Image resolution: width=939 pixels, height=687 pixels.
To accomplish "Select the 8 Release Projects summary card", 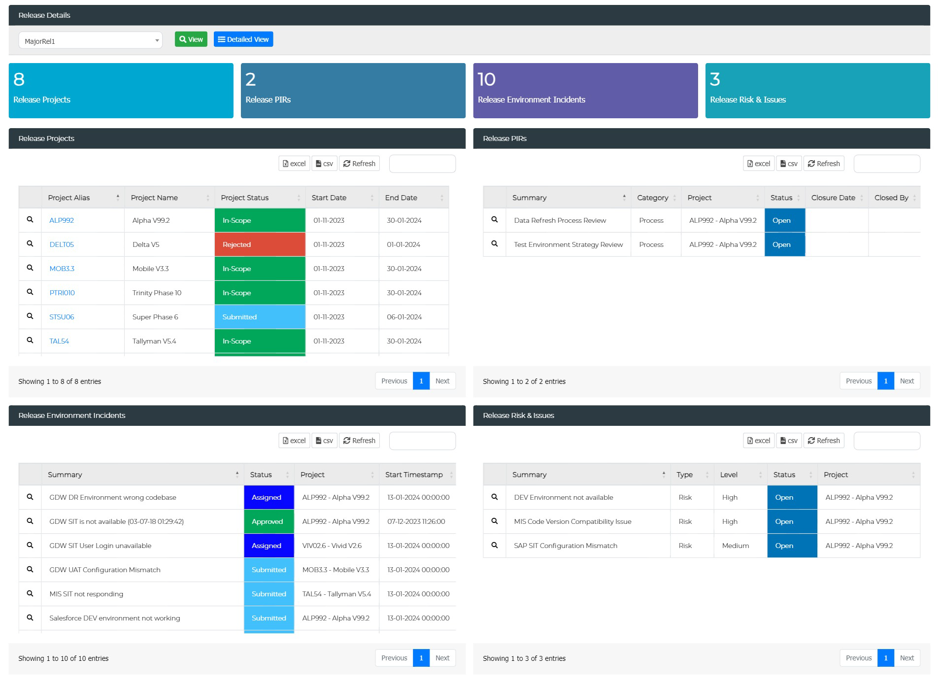I will click(x=121, y=91).
